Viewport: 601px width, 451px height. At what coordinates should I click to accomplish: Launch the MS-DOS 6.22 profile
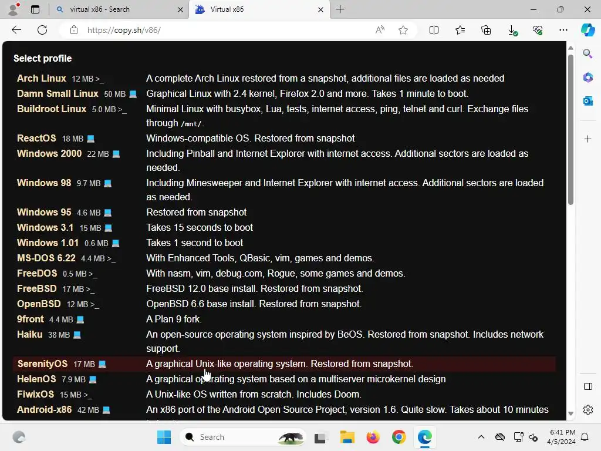(x=46, y=258)
